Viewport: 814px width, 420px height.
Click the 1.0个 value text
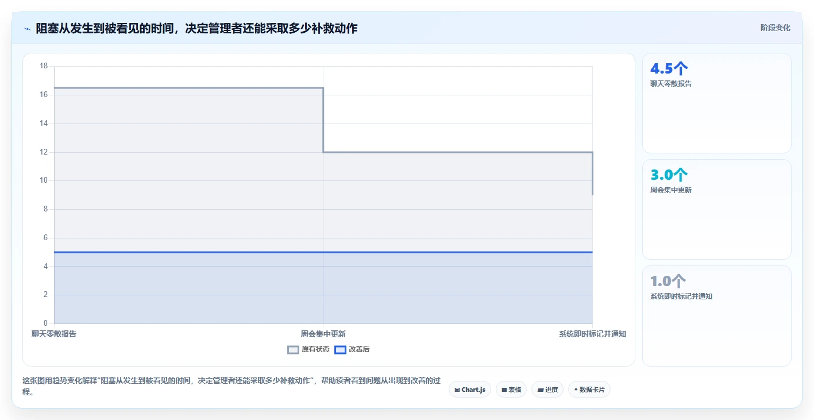668,281
